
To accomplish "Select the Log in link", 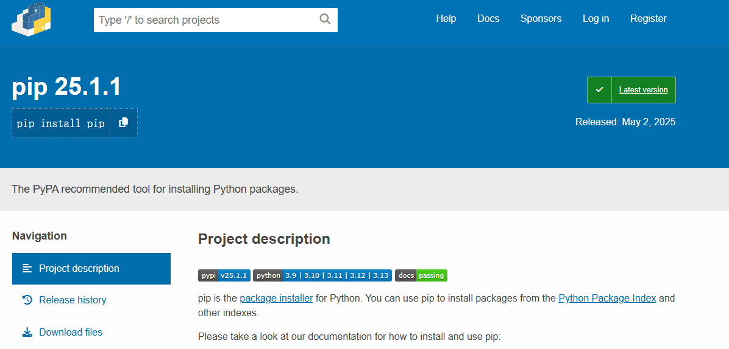I will point(596,19).
